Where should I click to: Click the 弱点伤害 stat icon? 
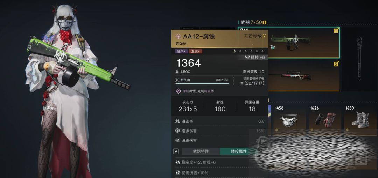[x=177, y=131]
